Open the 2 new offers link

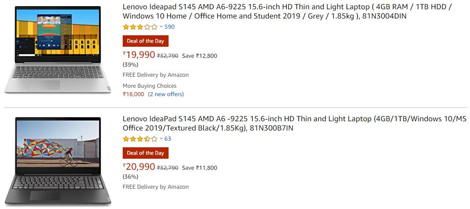tap(166, 94)
